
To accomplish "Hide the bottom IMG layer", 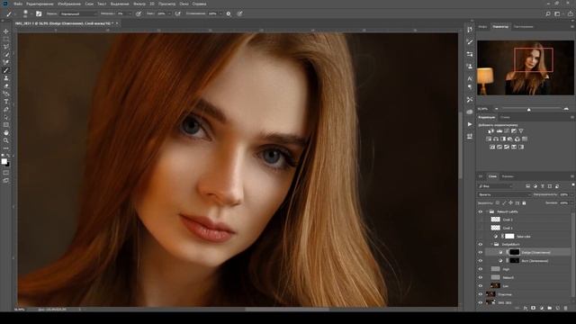I will coord(480,302).
